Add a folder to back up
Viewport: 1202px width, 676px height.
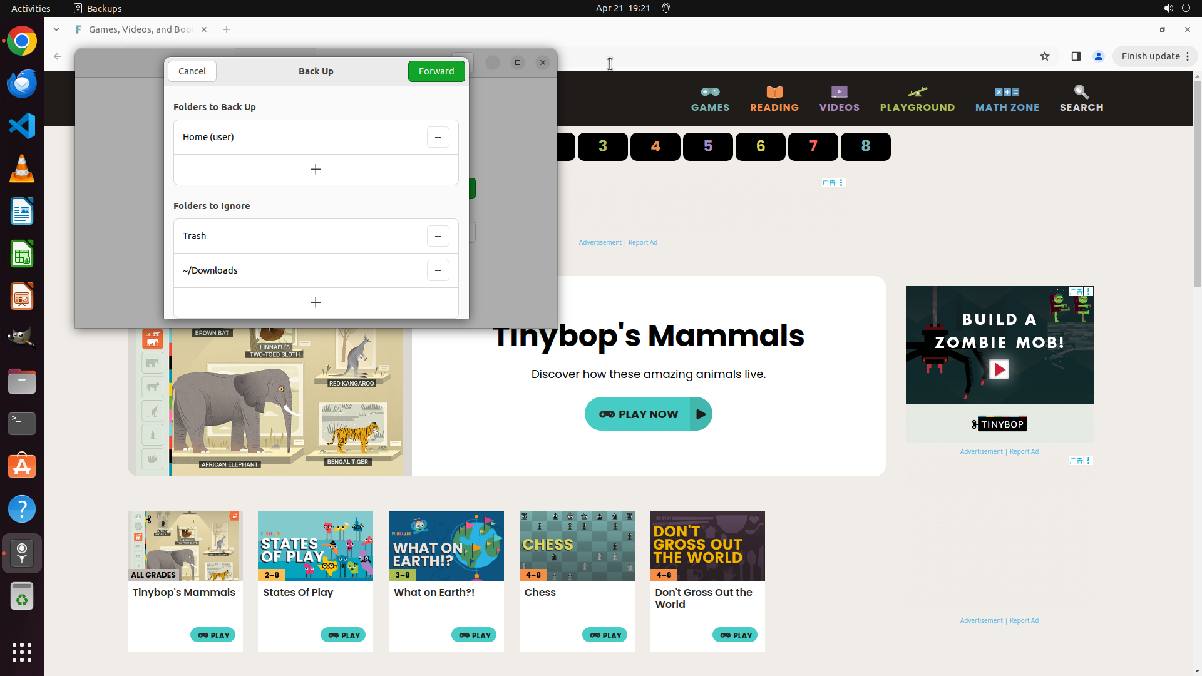coord(316,170)
